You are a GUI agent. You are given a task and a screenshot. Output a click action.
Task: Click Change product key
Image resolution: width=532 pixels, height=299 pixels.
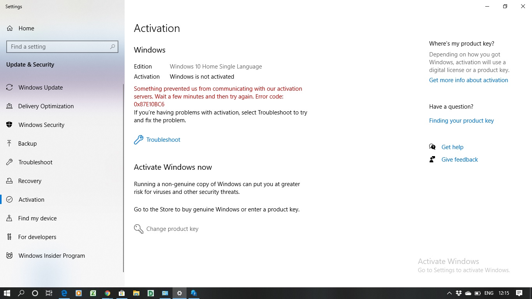[166, 229]
